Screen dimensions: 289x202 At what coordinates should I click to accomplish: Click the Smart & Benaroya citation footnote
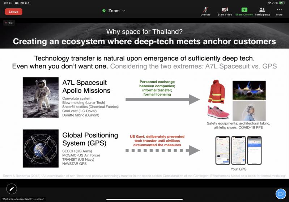[144, 176]
